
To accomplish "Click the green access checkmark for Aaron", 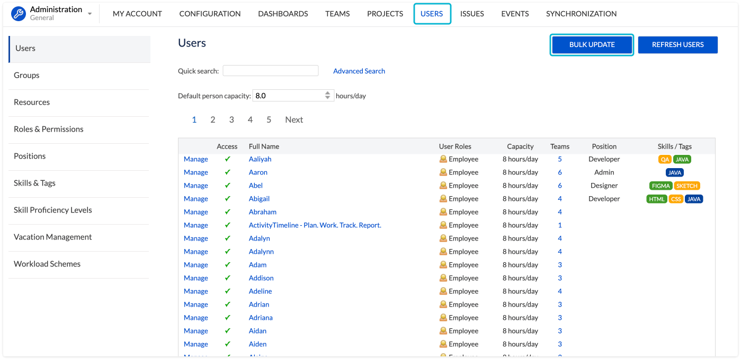I will click(x=228, y=172).
